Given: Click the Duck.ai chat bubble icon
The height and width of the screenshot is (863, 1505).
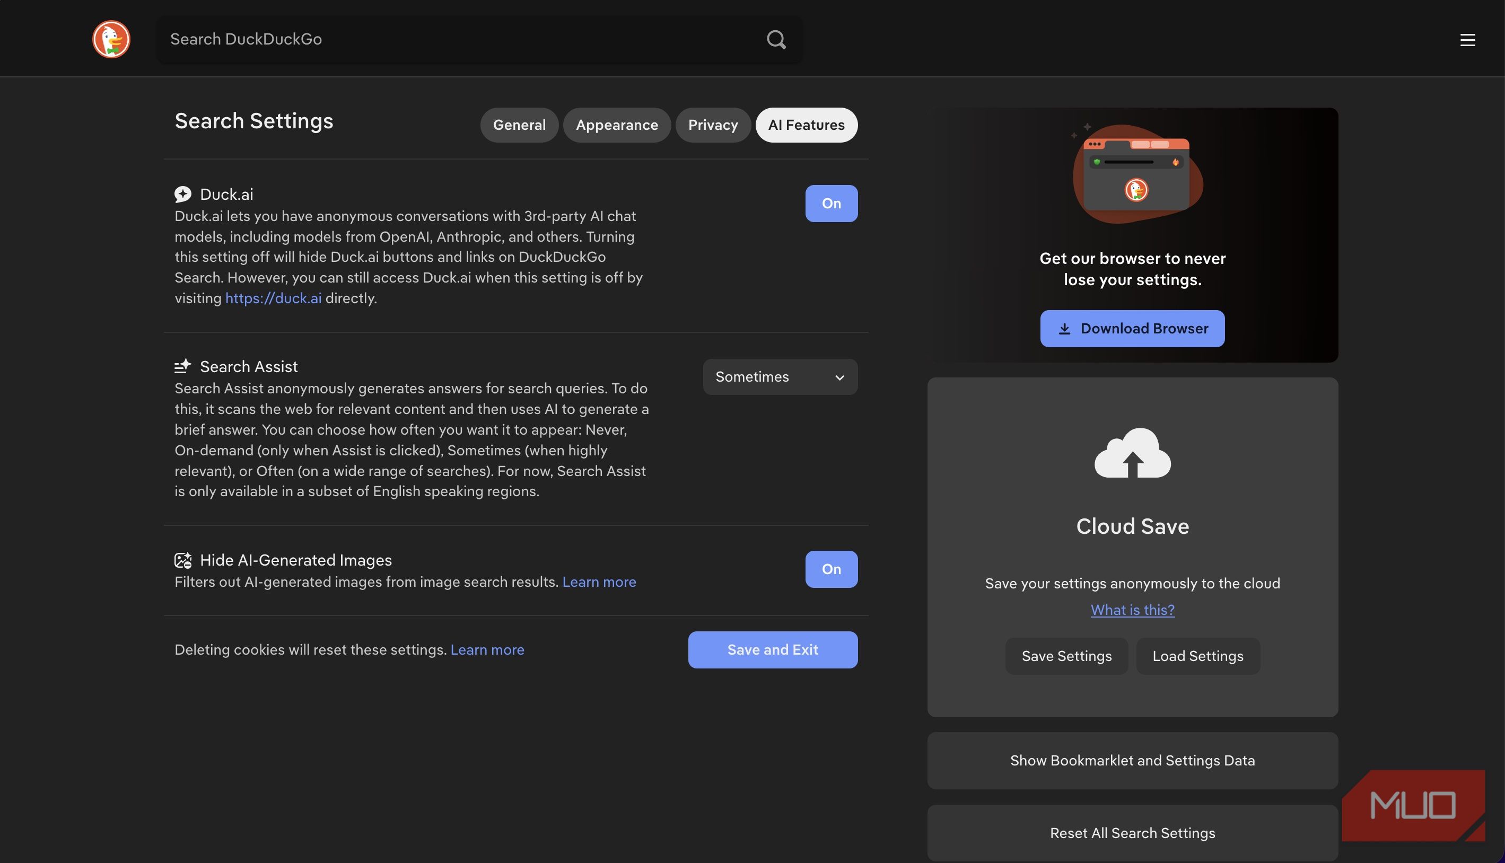Looking at the screenshot, I should point(182,194).
